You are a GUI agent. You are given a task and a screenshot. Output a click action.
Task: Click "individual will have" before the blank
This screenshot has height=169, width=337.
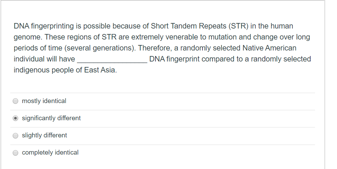[44, 59]
